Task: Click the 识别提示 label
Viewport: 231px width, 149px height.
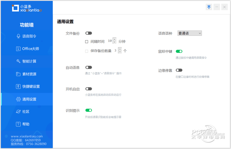Action: (73, 110)
